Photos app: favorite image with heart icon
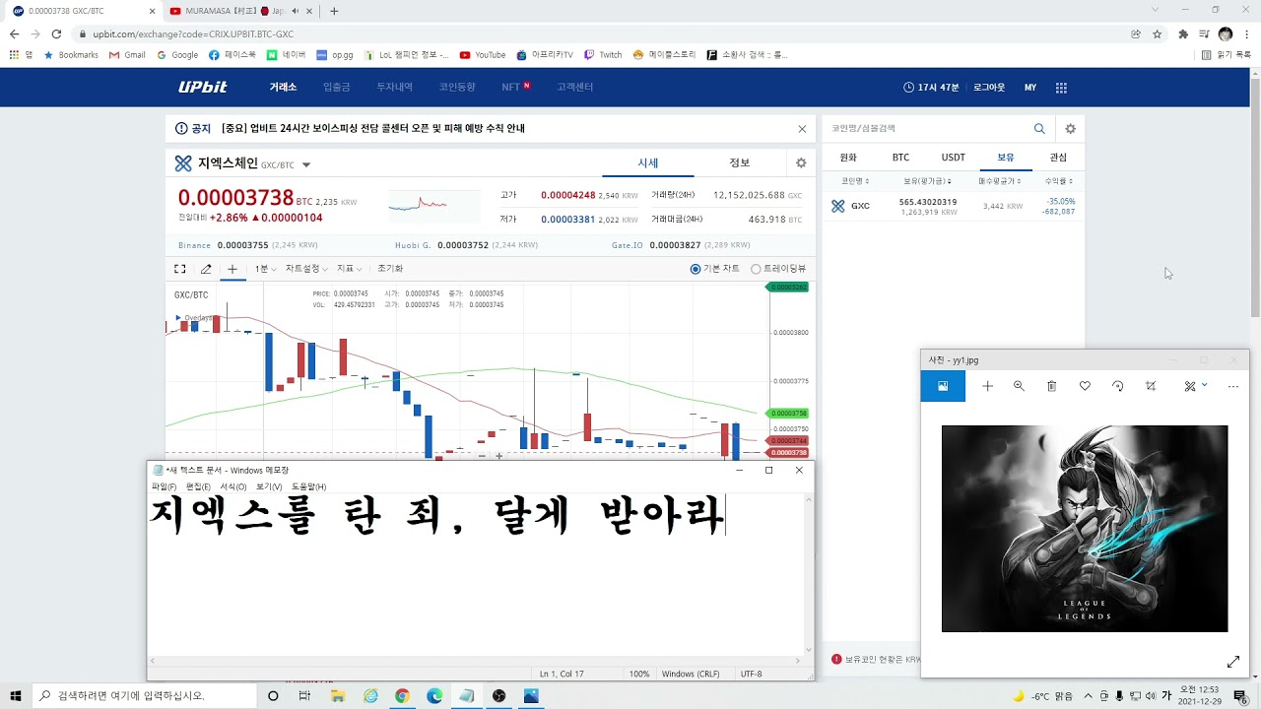This screenshot has width=1261, height=709. click(1085, 387)
